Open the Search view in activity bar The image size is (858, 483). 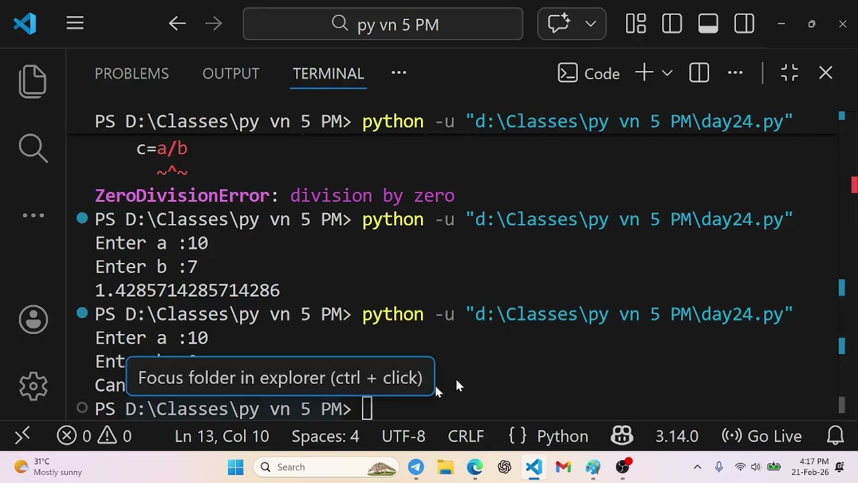tap(33, 148)
